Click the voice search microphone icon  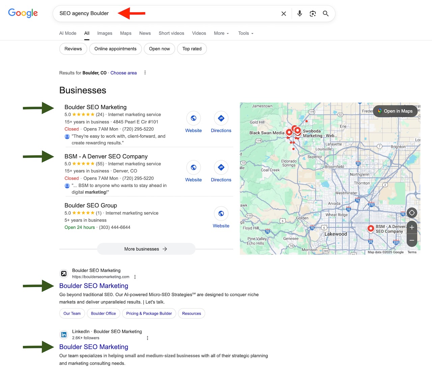tap(299, 14)
